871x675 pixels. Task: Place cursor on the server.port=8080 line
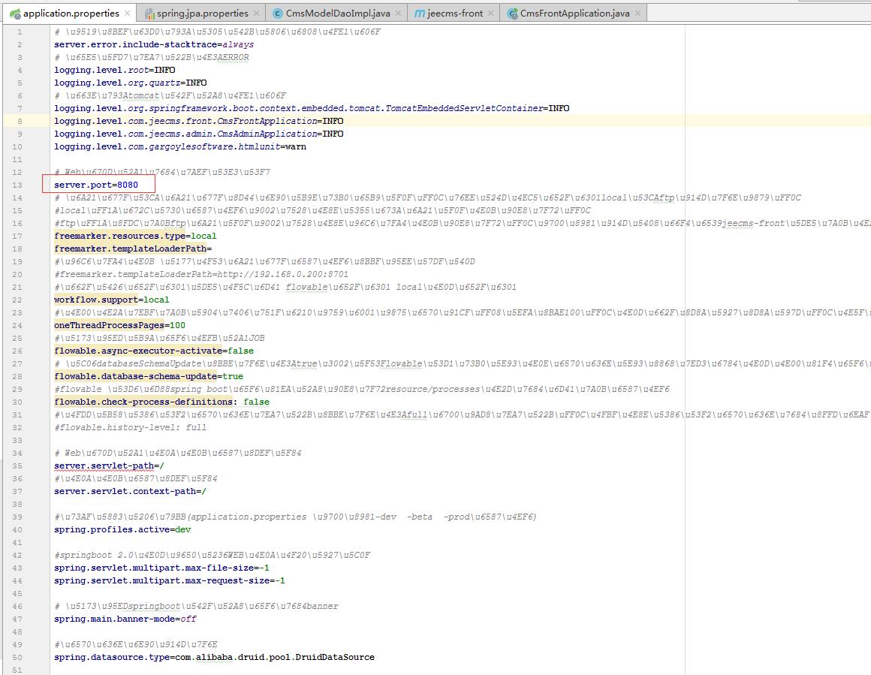click(96, 185)
